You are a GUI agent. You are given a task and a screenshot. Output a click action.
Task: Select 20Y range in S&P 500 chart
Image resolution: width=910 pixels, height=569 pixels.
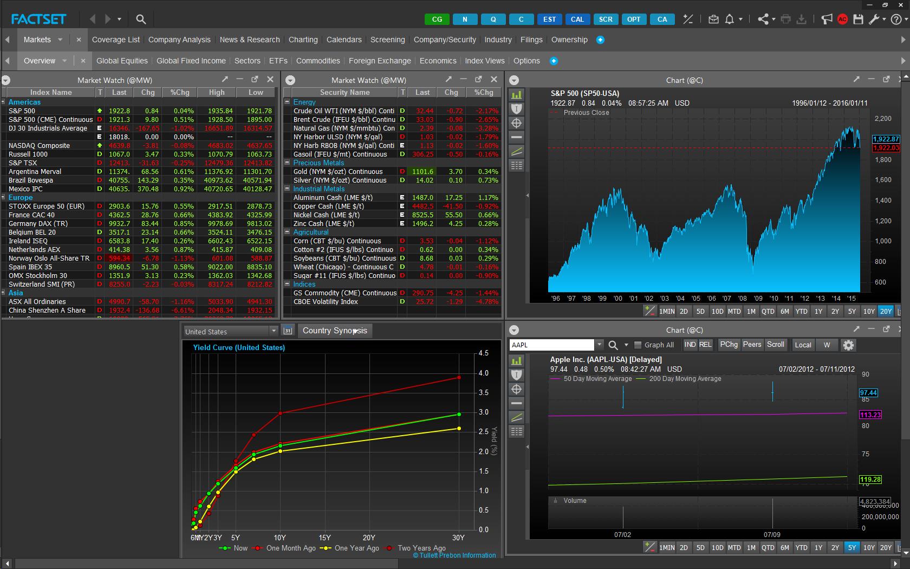point(886,311)
